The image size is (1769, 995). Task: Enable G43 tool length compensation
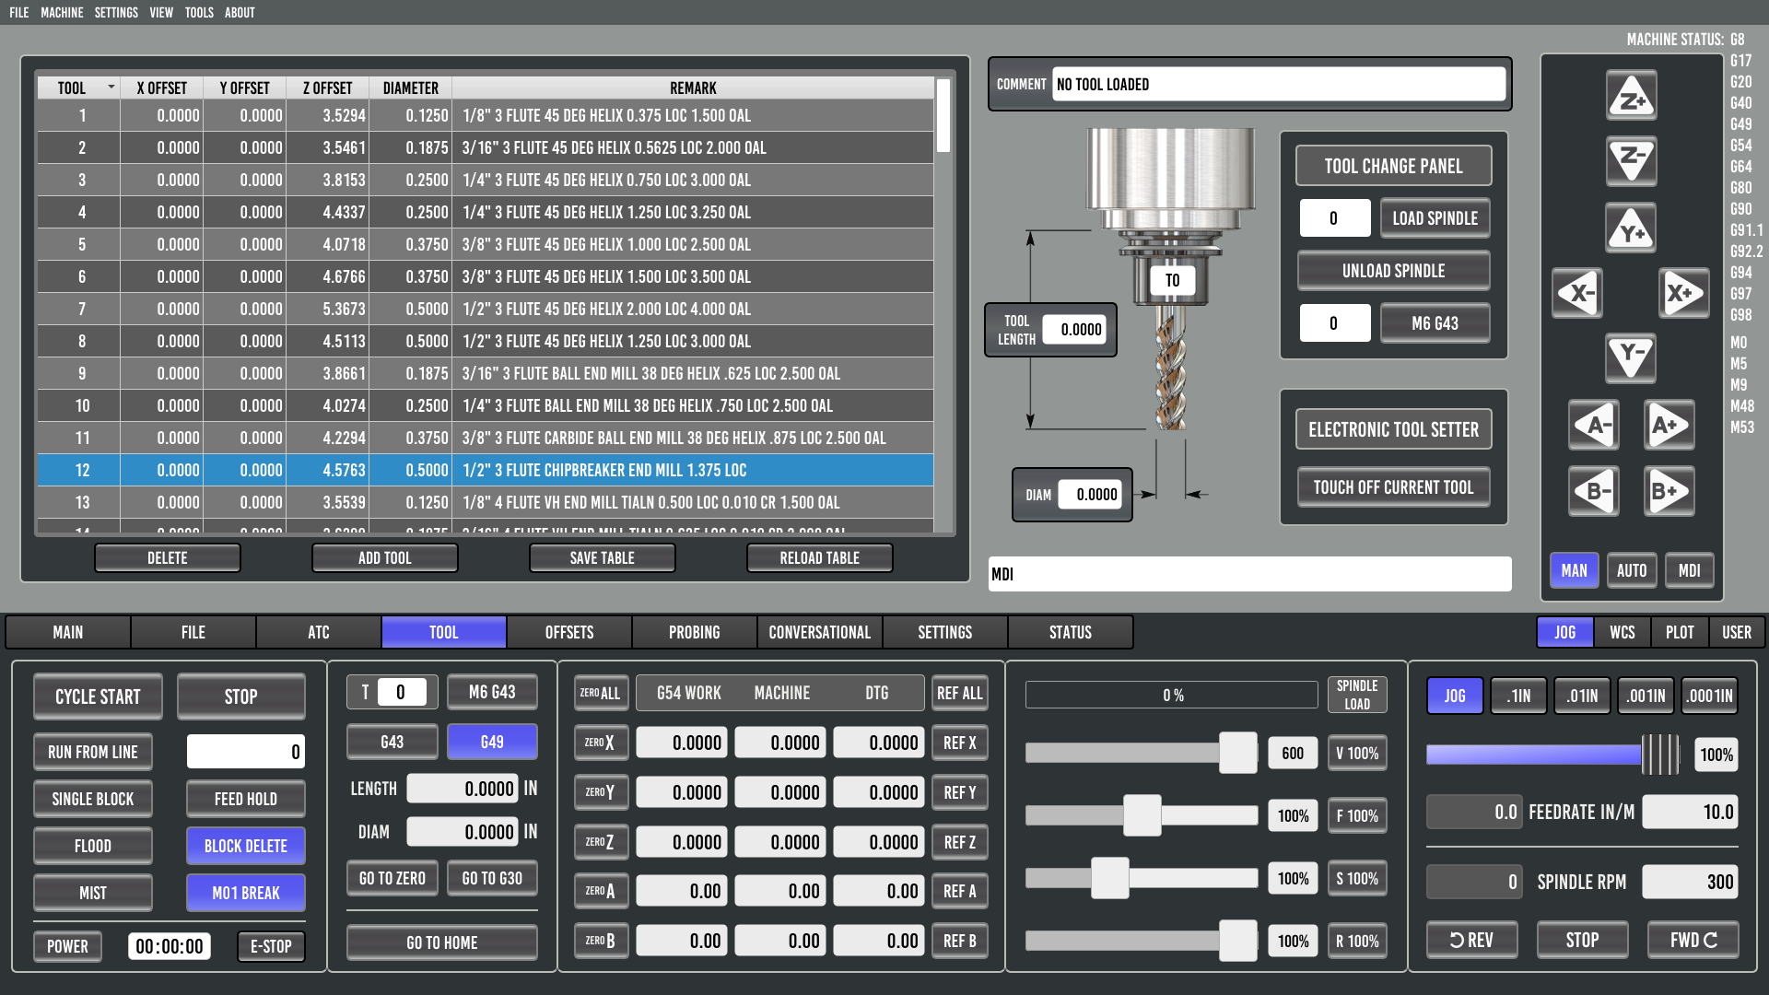coord(392,742)
